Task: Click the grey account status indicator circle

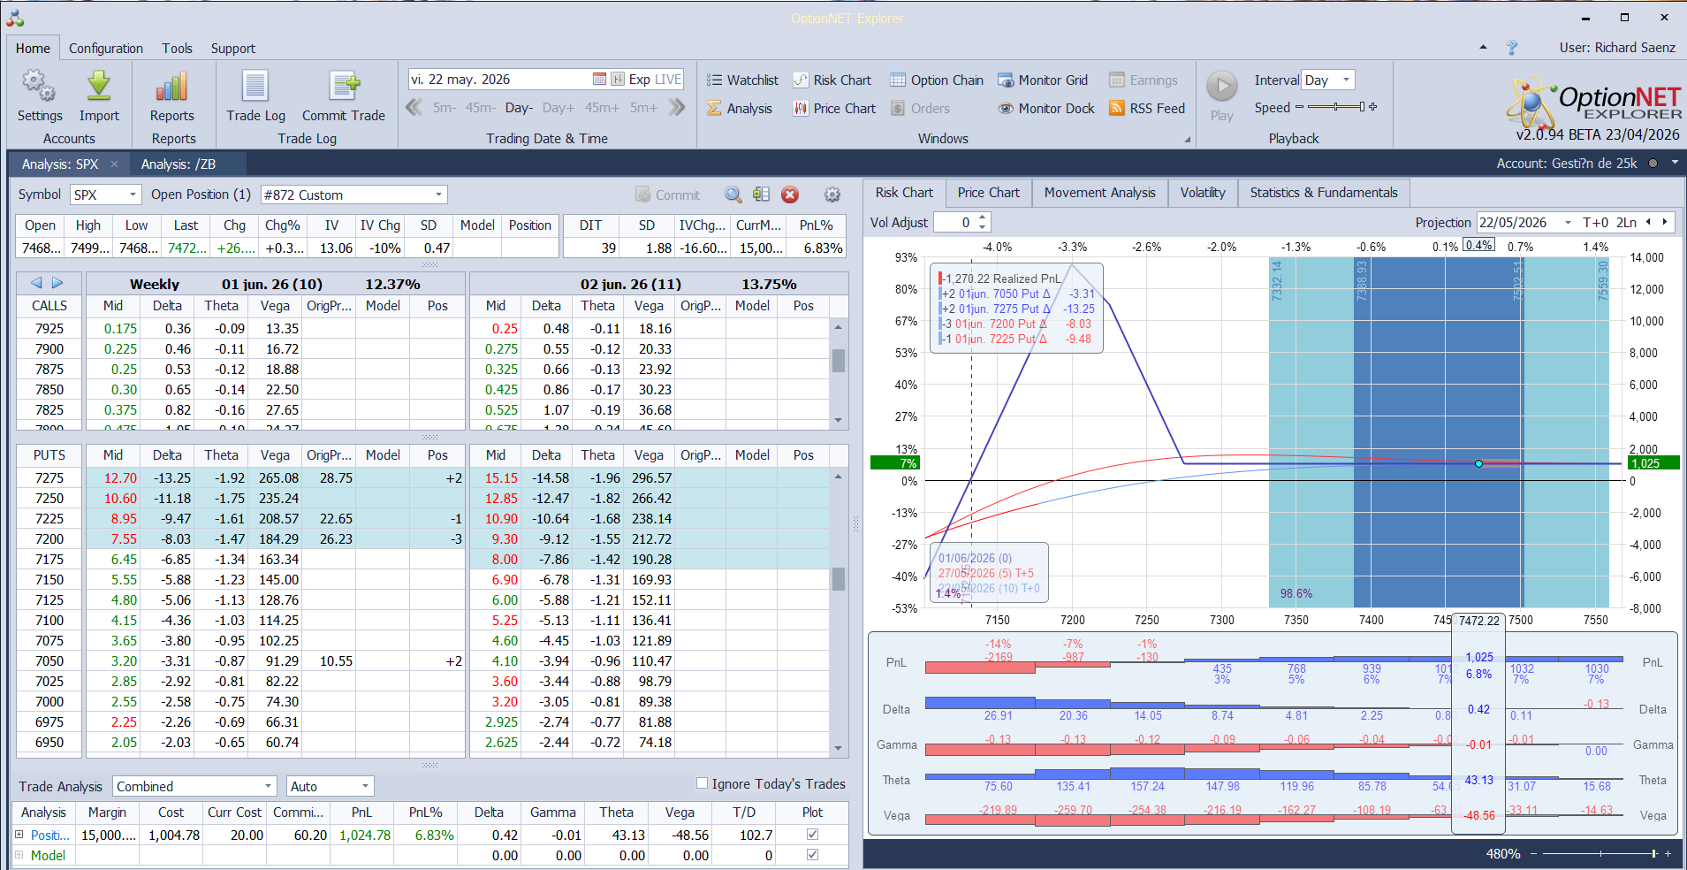Action: [1652, 163]
